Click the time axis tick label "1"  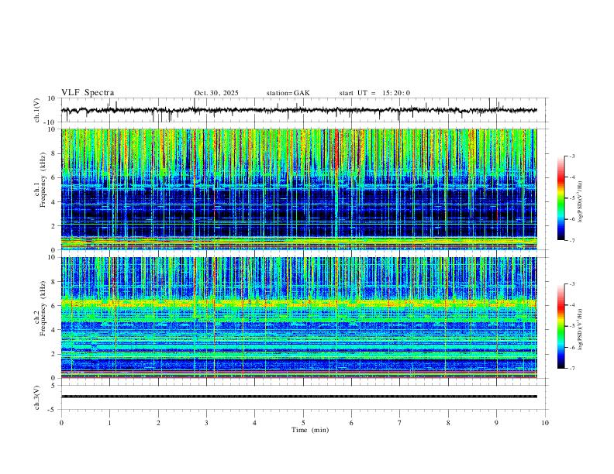pyautogui.click(x=109, y=423)
